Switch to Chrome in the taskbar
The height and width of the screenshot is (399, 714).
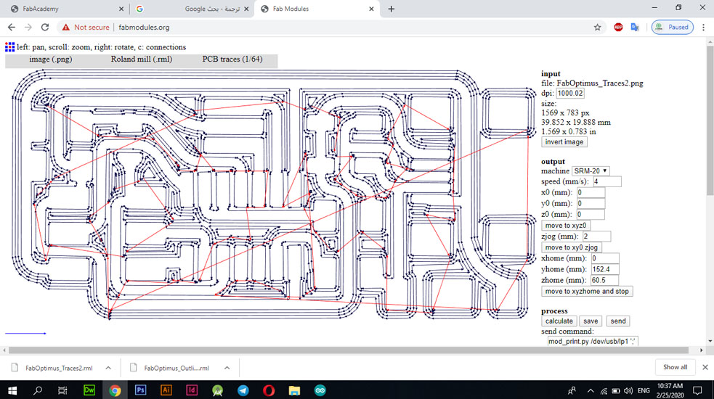[115, 390]
